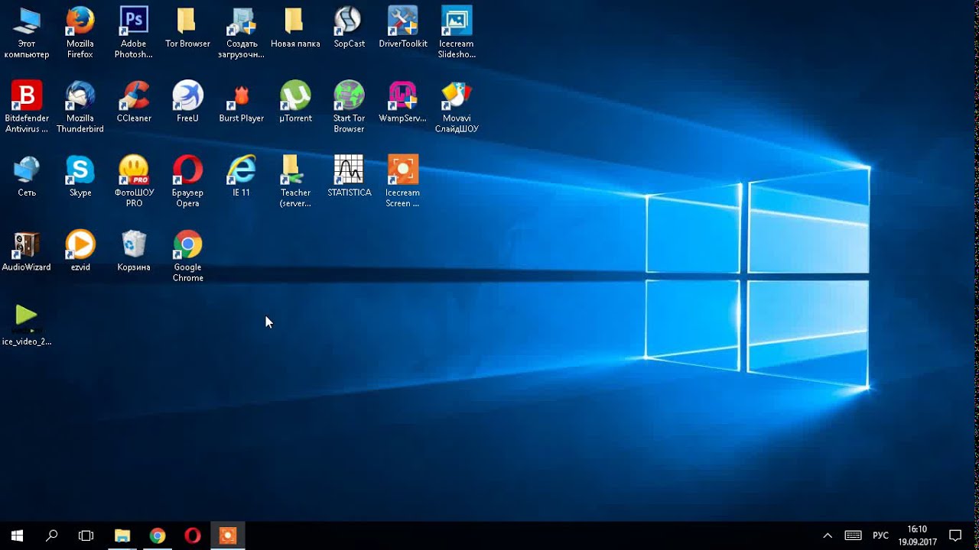
Task: Open the clock showing 16:10
Action: 917,535
